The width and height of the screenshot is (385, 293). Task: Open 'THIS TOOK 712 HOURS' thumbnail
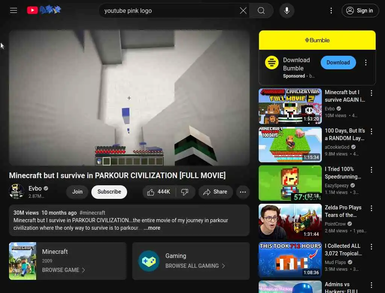coord(290,260)
